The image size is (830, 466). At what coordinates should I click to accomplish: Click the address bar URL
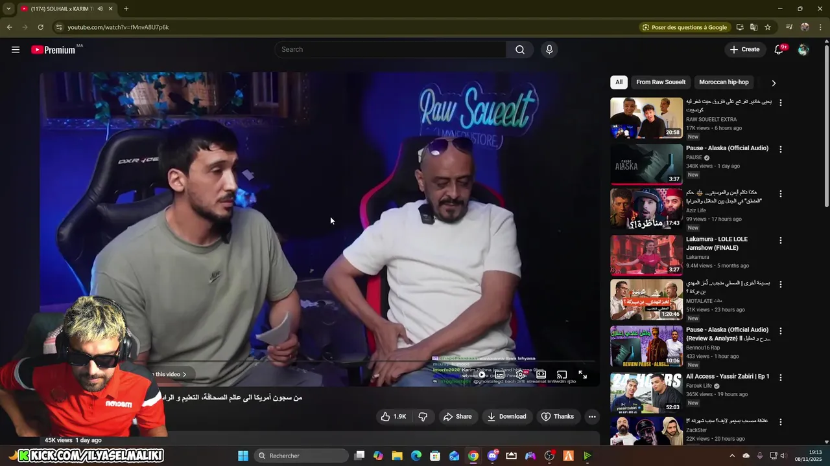(118, 27)
